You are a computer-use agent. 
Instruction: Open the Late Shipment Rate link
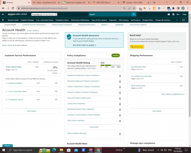click(x=138, y=67)
